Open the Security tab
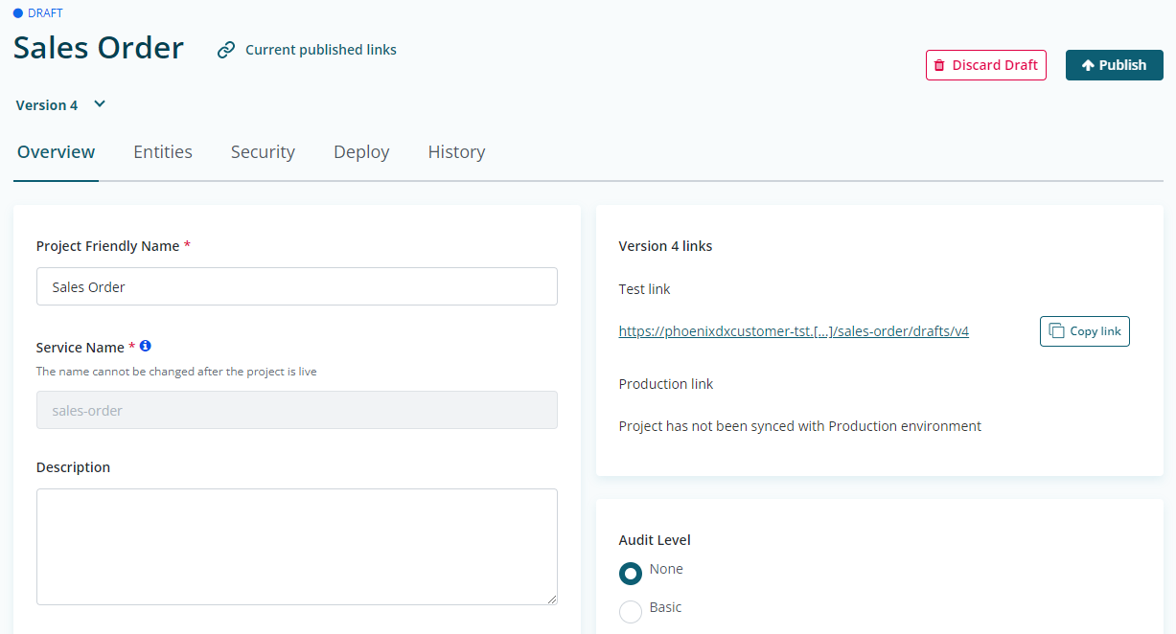 263,152
